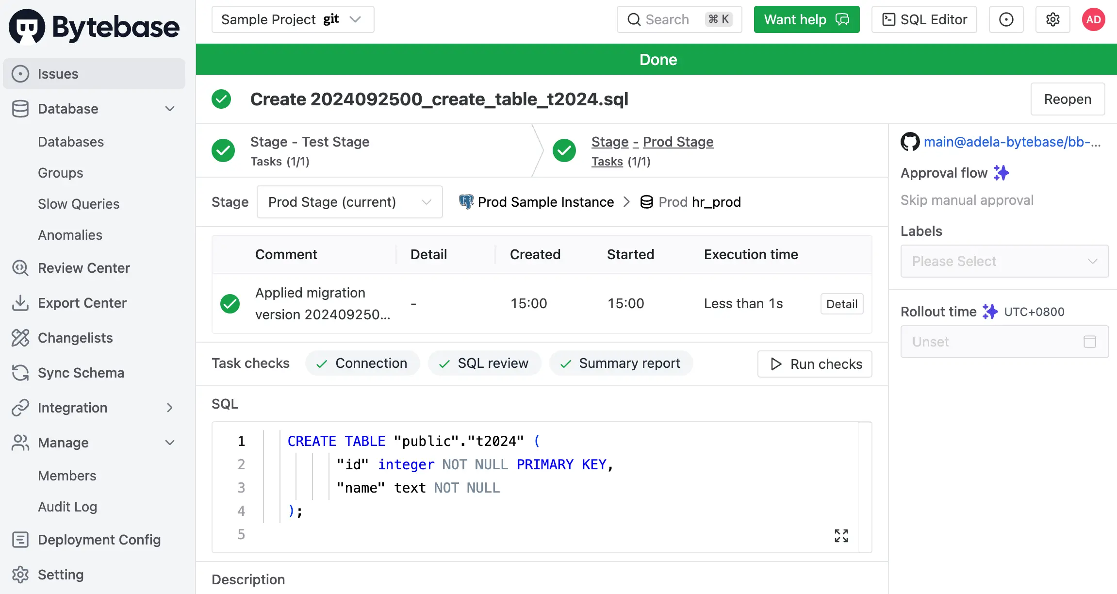The height and width of the screenshot is (594, 1117).
Task: Click the sparkle icon next to Rollout time
Action: 990,312
